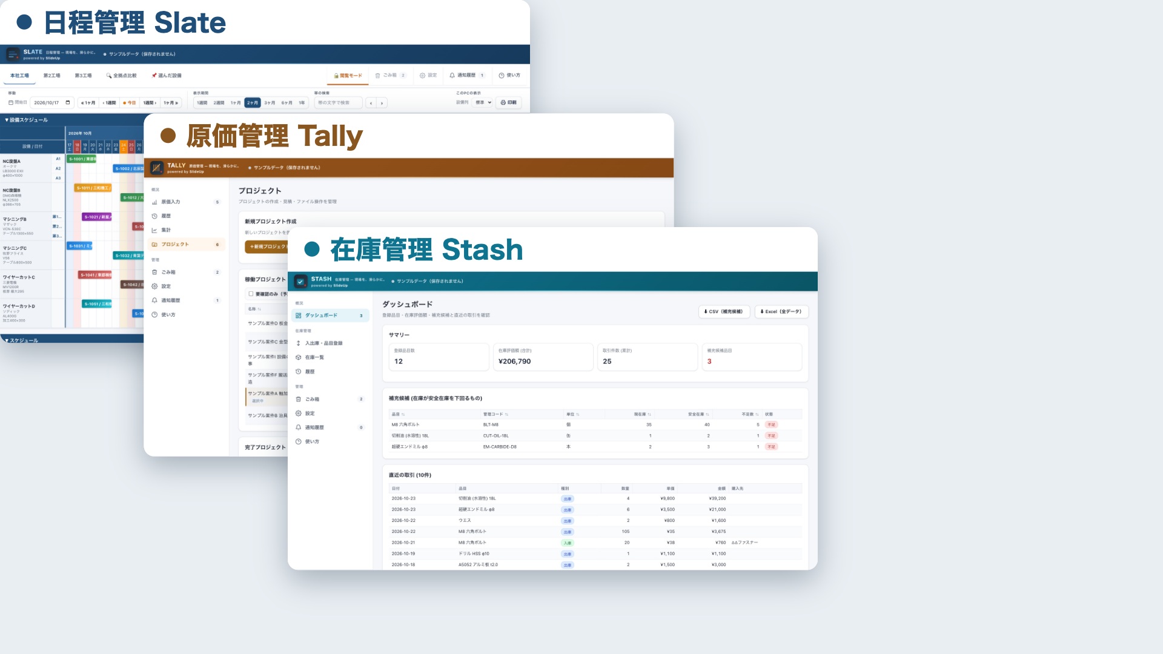Select 1週間 display period in Slate
The height and width of the screenshot is (654, 1163).
pos(202,103)
